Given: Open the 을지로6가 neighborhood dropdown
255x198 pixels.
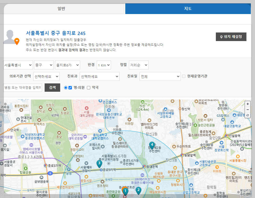Looking at the screenshot, I should click(67, 65).
